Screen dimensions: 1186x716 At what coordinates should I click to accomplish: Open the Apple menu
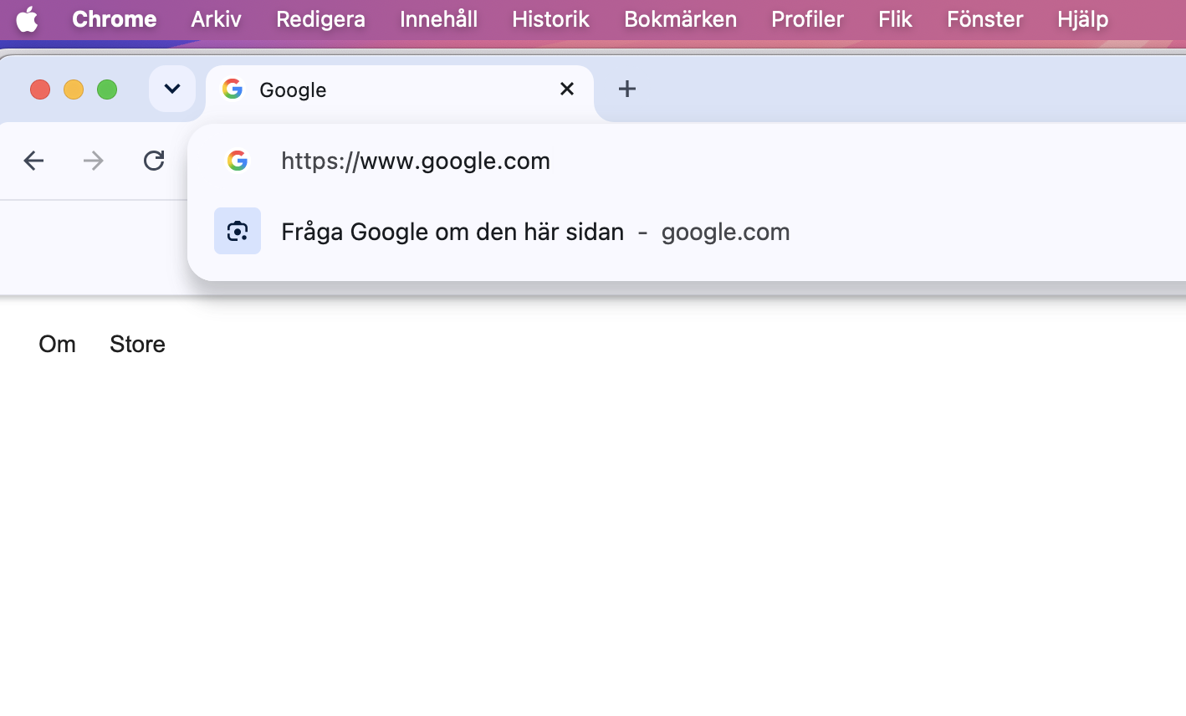pos(27,18)
